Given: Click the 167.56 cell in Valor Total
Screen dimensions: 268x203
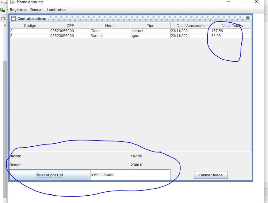Looking at the screenshot, I should click(x=231, y=31).
